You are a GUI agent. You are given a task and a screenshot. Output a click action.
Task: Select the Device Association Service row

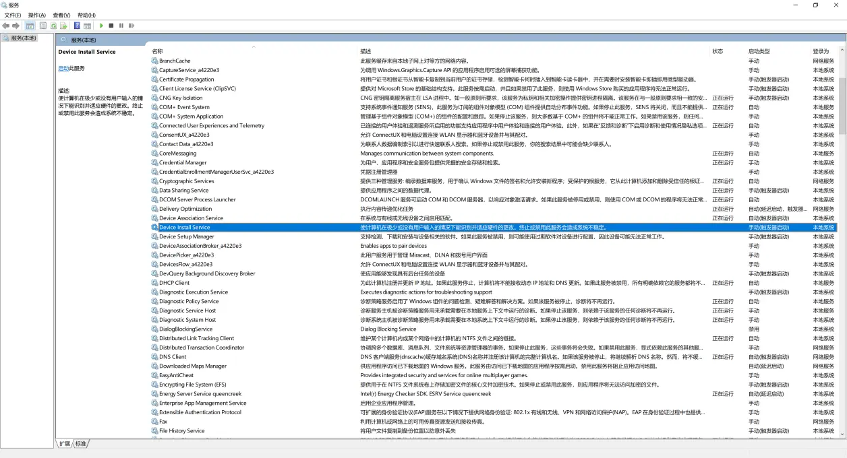(493, 218)
